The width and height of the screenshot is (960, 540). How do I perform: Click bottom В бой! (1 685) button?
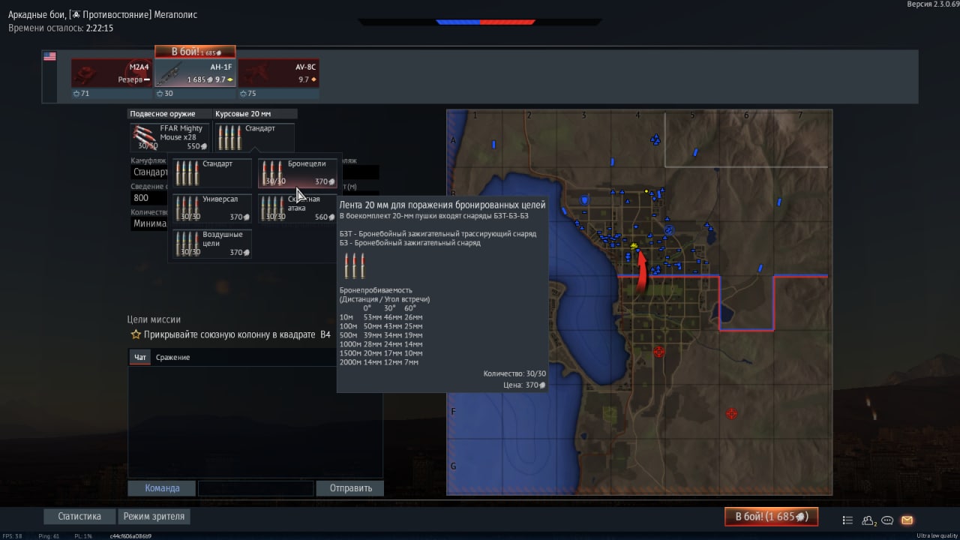[x=771, y=517]
